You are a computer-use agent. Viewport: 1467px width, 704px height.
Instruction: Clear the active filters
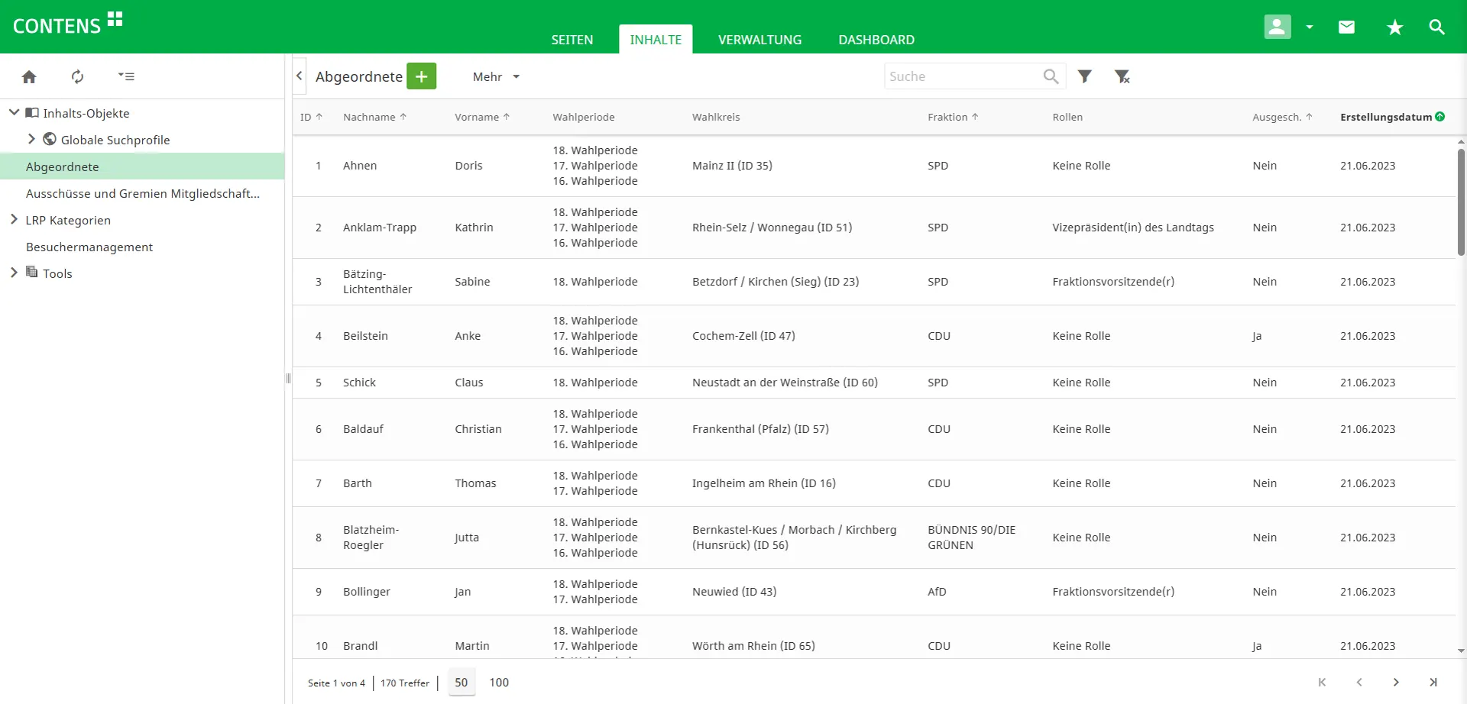(x=1122, y=76)
